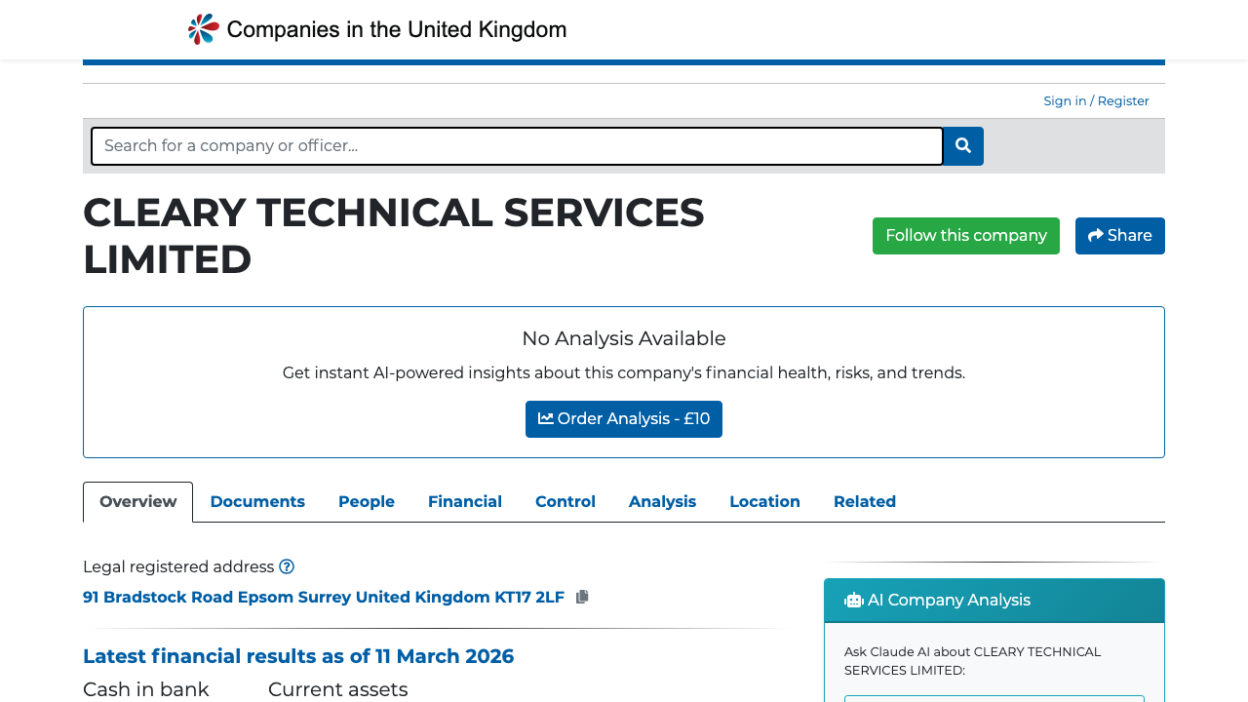Open the Control tab
Screen dimensions: 1248x702
(x=565, y=501)
